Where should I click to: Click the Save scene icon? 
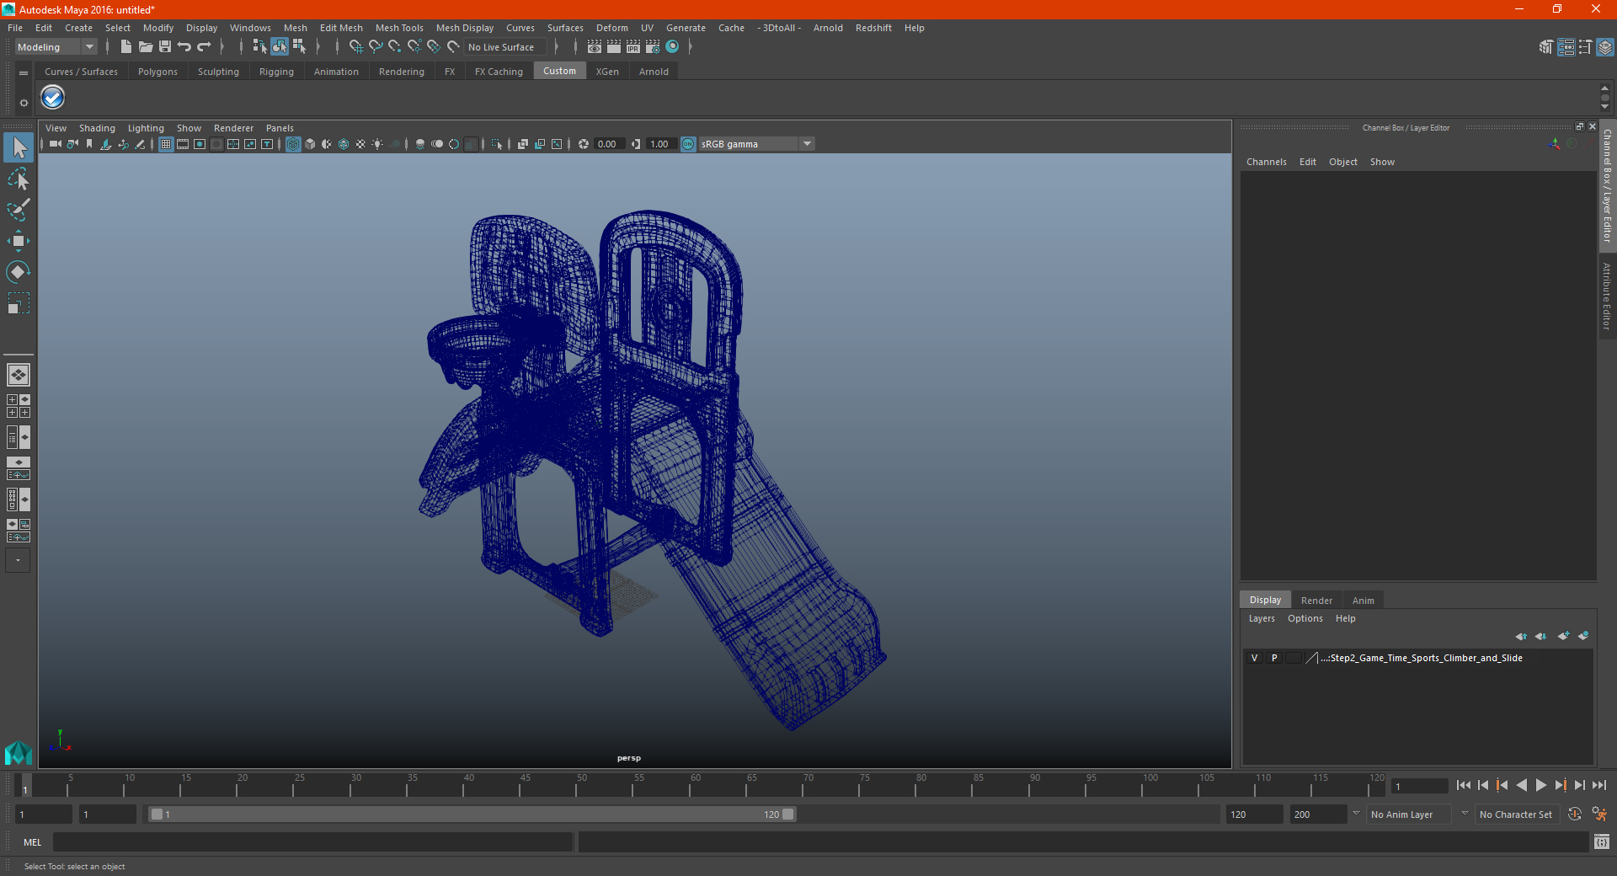[x=165, y=47]
